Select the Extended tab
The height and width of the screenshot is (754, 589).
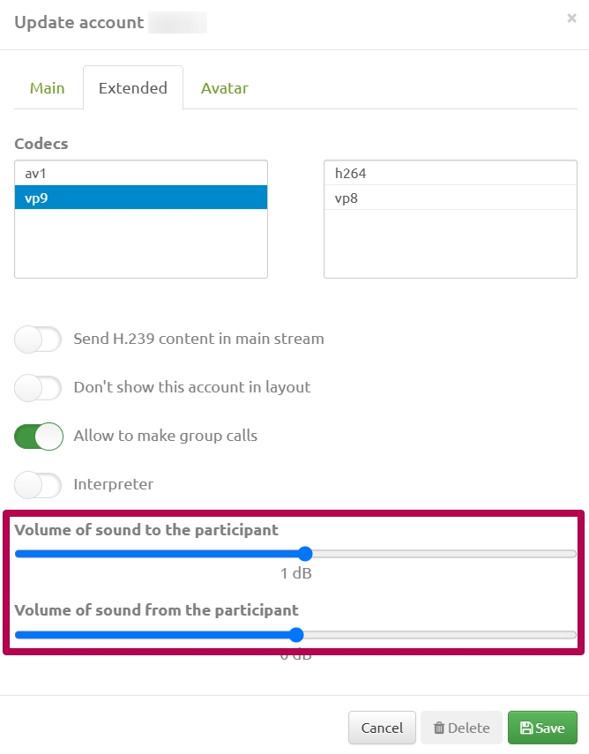[x=133, y=87]
